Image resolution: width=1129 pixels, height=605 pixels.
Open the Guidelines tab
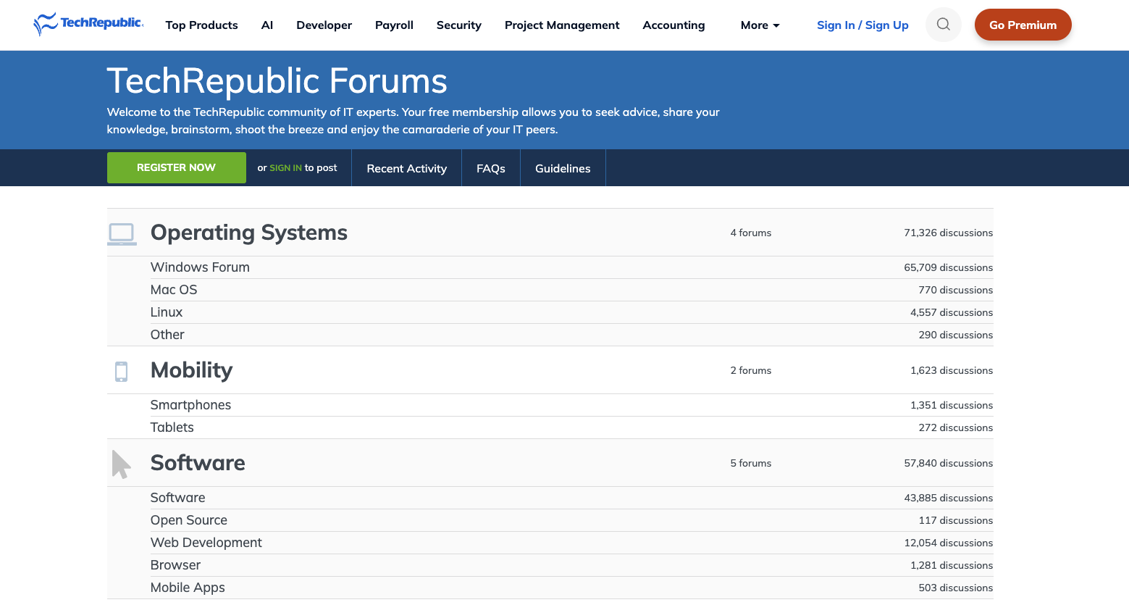click(x=563, y=168)
